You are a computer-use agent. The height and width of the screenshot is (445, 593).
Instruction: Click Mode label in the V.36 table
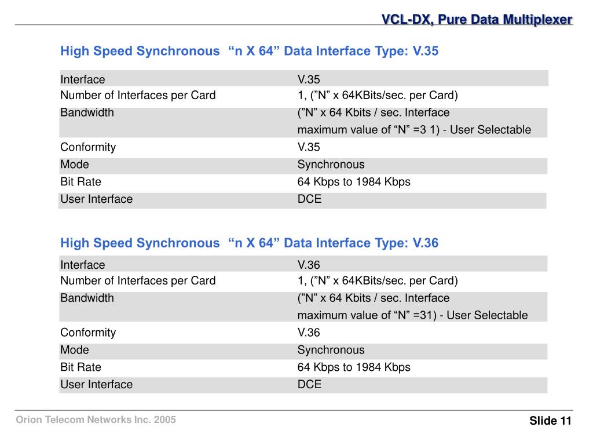(x=75, y=349)
